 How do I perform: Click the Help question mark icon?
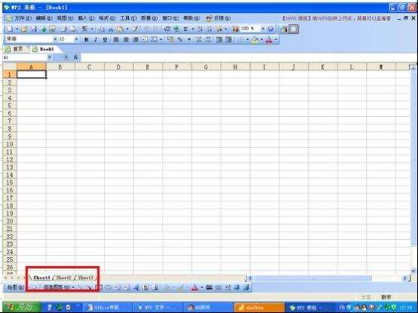click(x=270, y=29)
